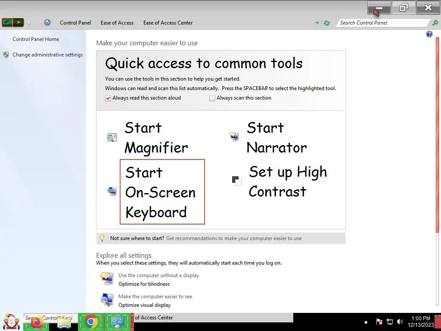
Task: Click the Narrator icon
Action: tap(234, 137)
